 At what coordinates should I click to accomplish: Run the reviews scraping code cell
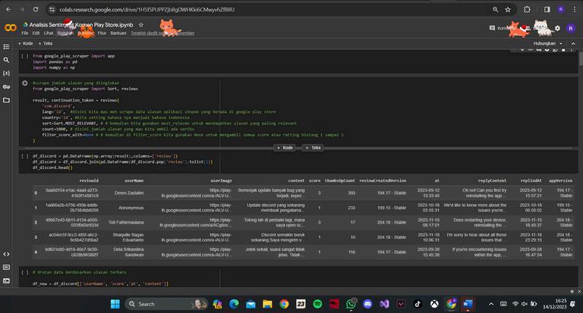(x=24, y=83)
